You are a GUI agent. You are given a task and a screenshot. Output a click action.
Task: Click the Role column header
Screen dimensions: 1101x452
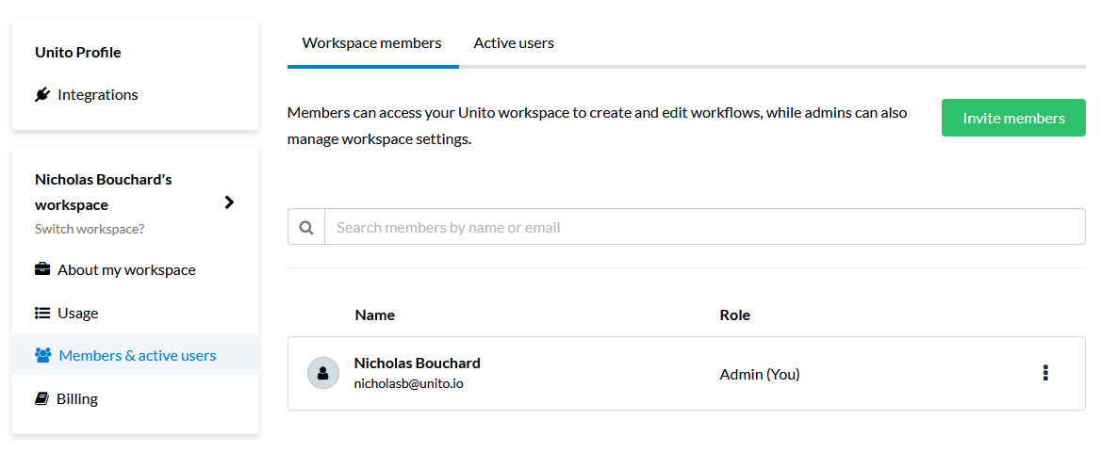coord(734,315)
